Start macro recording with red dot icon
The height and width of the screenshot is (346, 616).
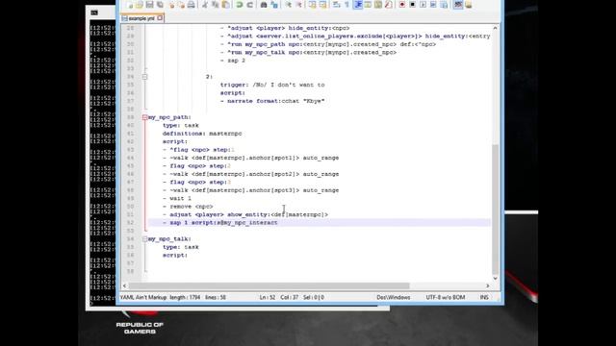tap(402, 5)
